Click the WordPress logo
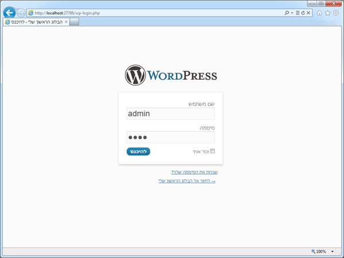Screen dimensions: 344x258 (x=171, y=75)
